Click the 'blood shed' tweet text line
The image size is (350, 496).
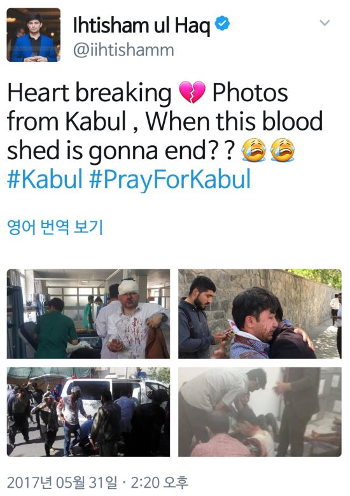[165, 122]
